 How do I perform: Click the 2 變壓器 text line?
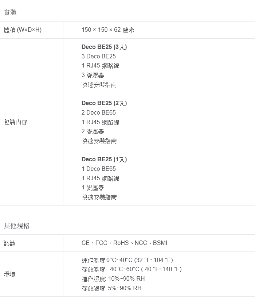coord(93,131)
